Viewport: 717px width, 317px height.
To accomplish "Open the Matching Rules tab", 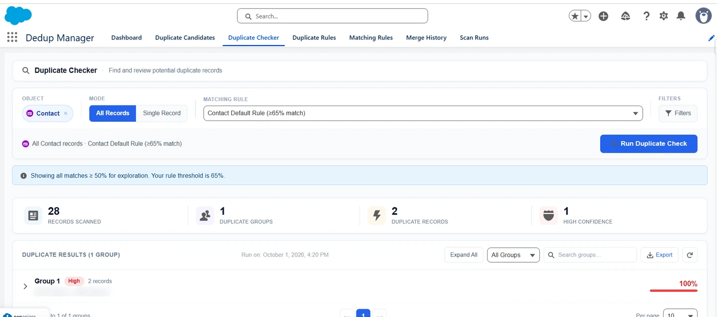I will (x=371, y=37).
